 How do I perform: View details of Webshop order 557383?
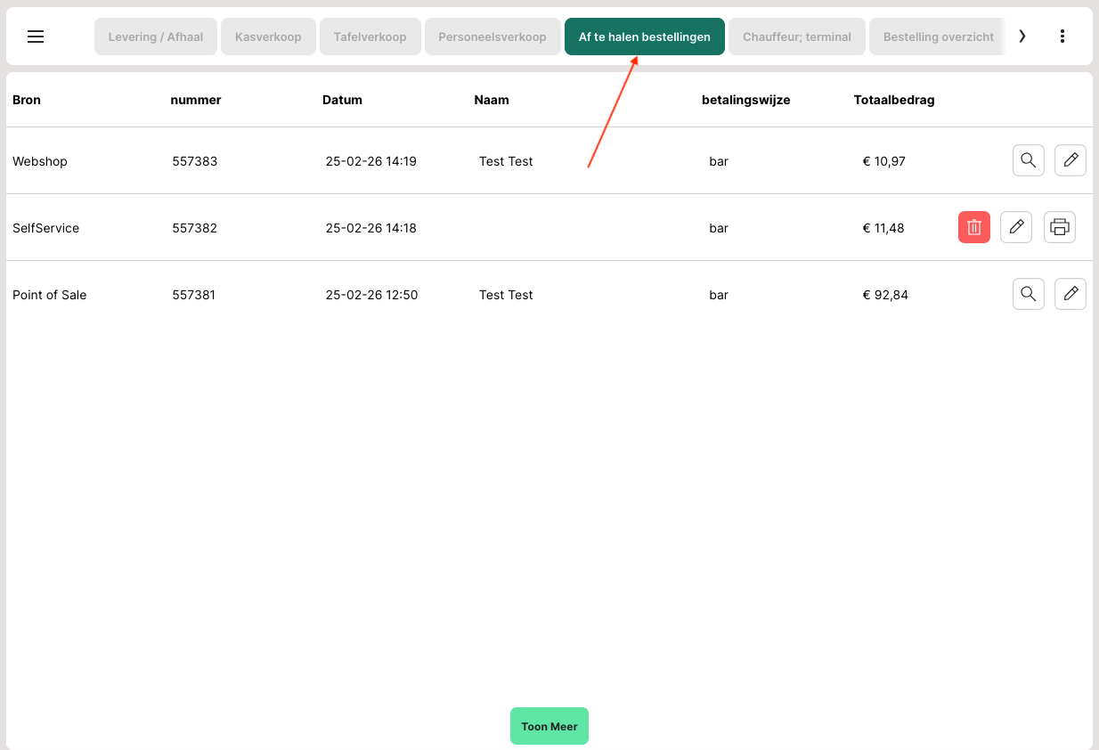click(1028, 160)
